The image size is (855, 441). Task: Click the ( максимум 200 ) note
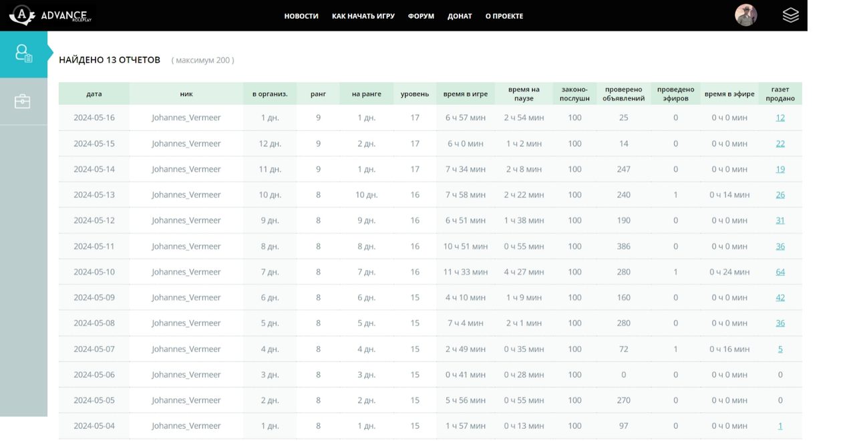[203, 60]
